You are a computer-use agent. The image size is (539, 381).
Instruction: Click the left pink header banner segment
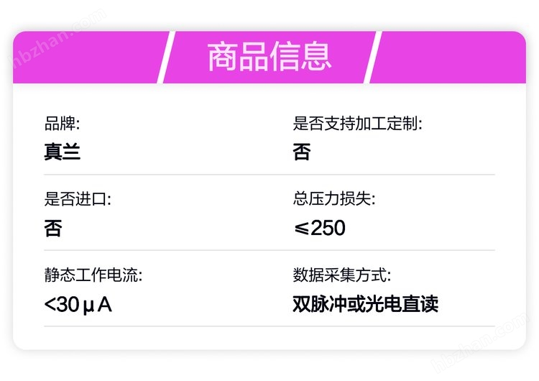click(x=86, y=58)
